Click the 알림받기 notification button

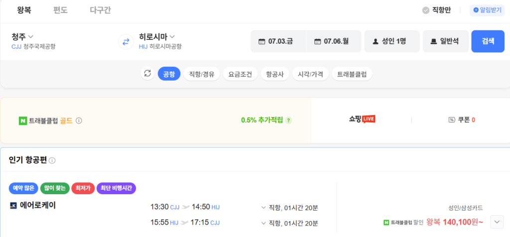[487, 10]
